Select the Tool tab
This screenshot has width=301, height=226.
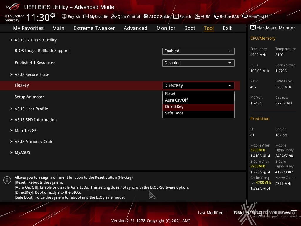click(209, 28)
